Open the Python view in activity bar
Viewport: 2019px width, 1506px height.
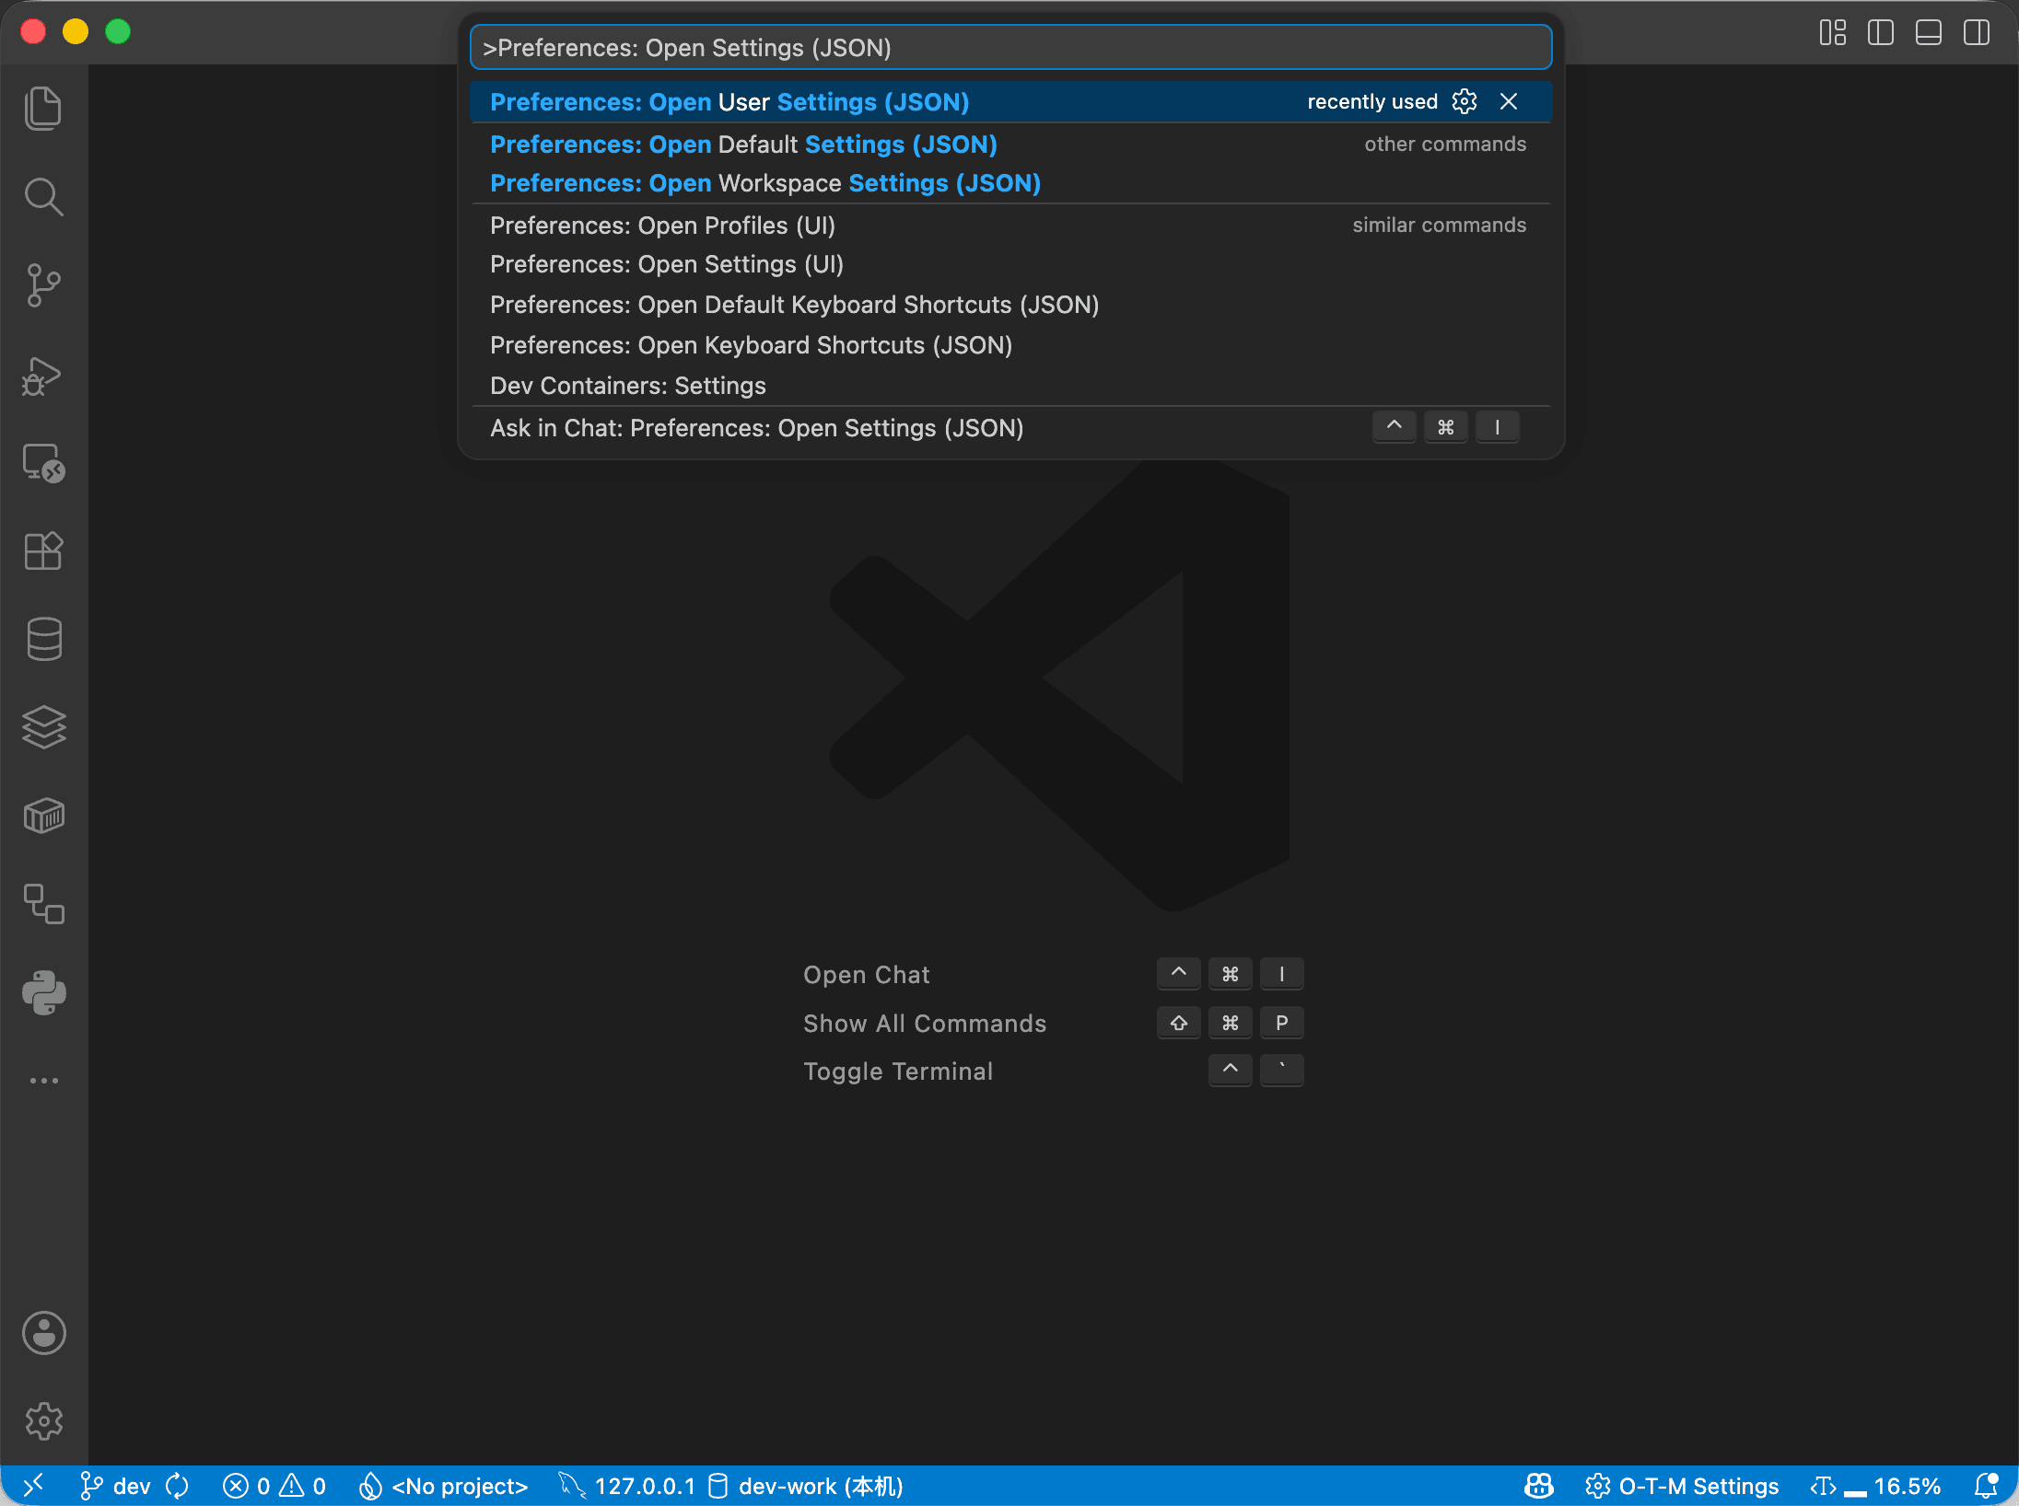point(43,992)
